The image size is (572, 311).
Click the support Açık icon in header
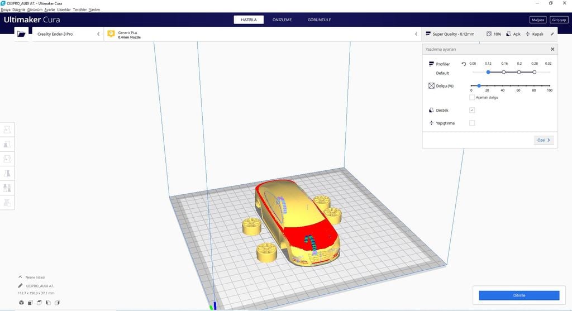(x=508, y=34)
